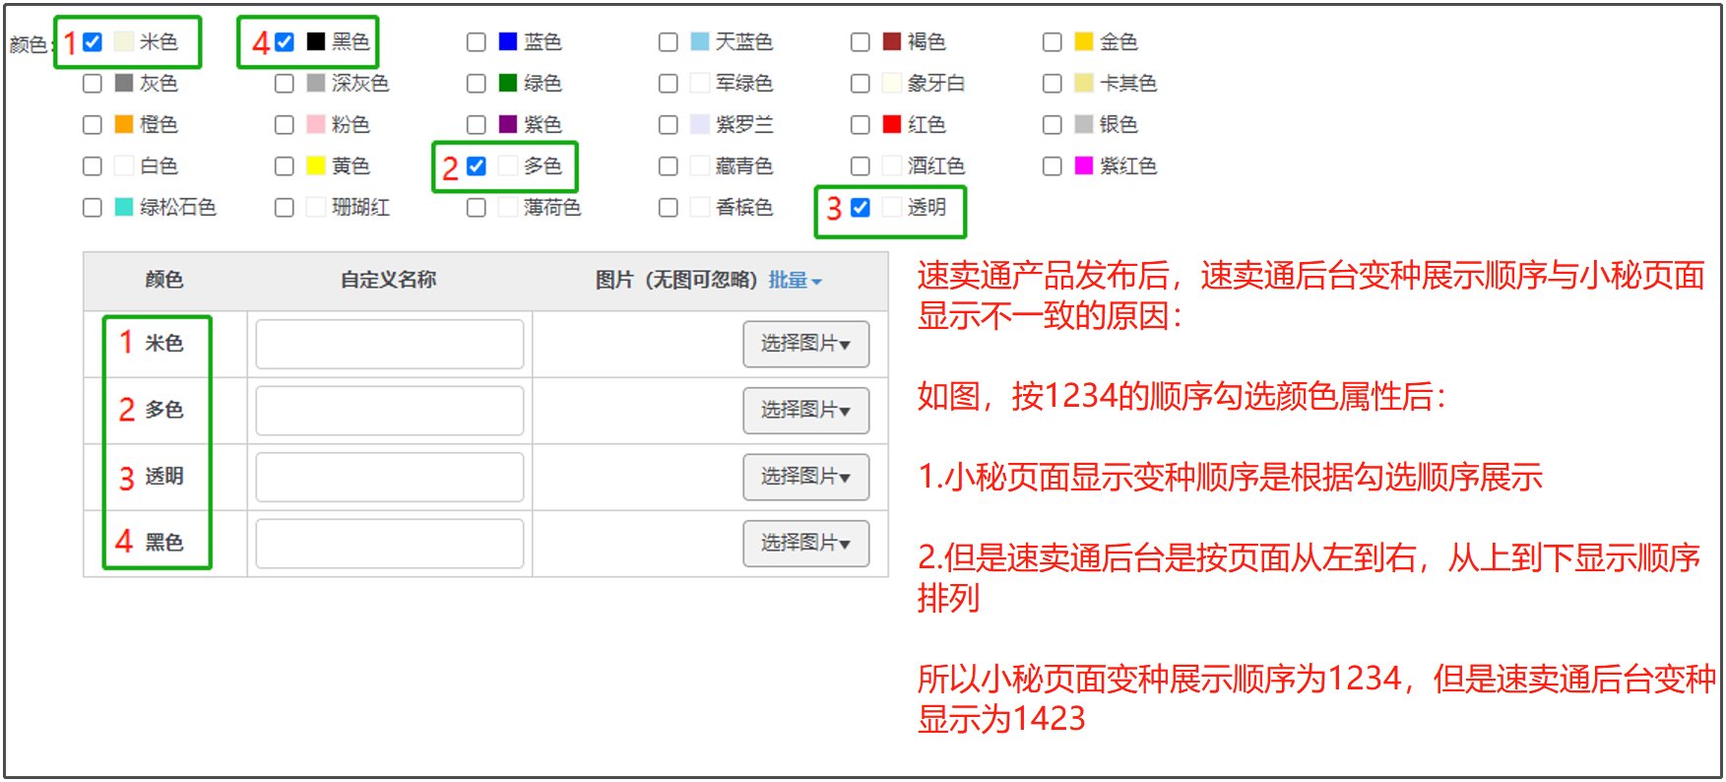The image size is (1726, 782).
Task: Uncheck the 黑色 color checkbox
Action: (x=285, y=41)
